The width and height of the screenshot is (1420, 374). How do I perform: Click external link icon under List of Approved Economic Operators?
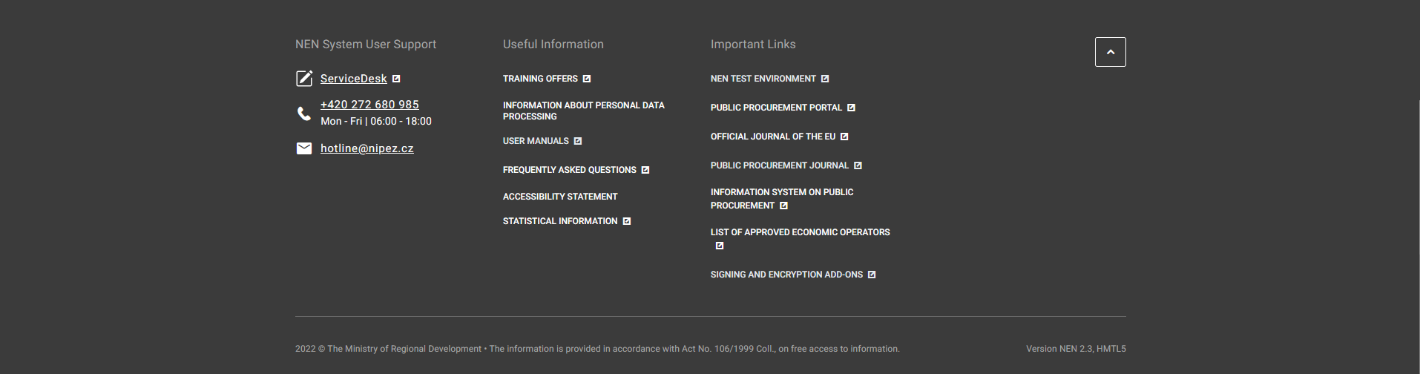(720, 246)
